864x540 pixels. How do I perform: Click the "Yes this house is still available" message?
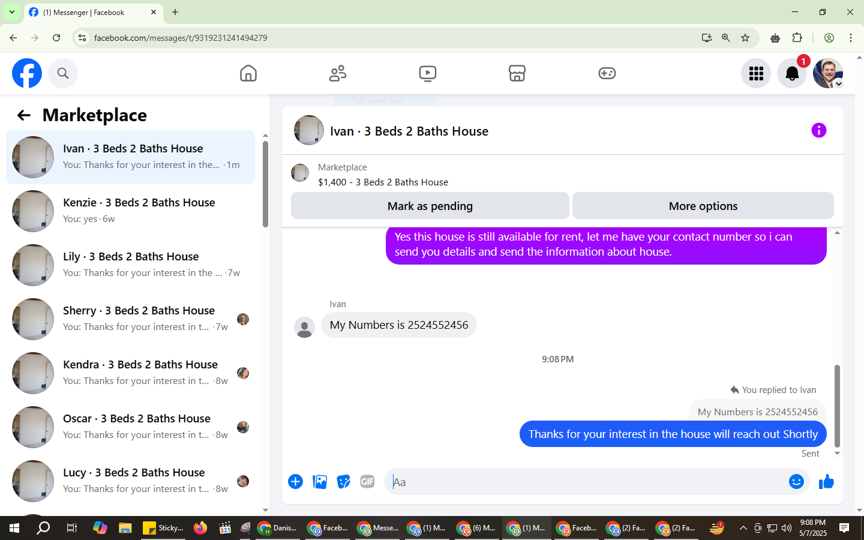click(606, 245)
